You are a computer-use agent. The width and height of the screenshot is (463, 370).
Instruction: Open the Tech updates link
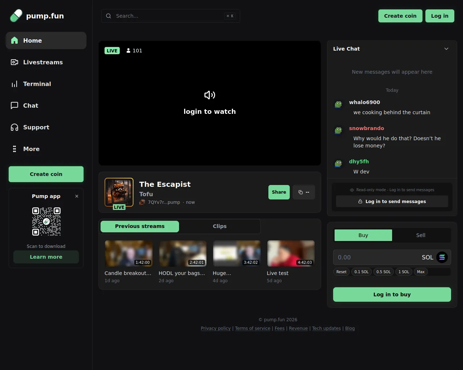326,328
